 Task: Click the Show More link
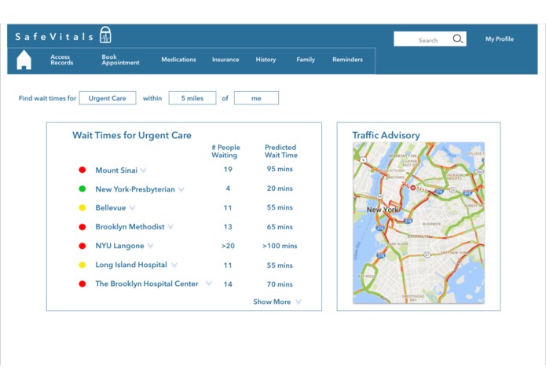tap(272, 302)
